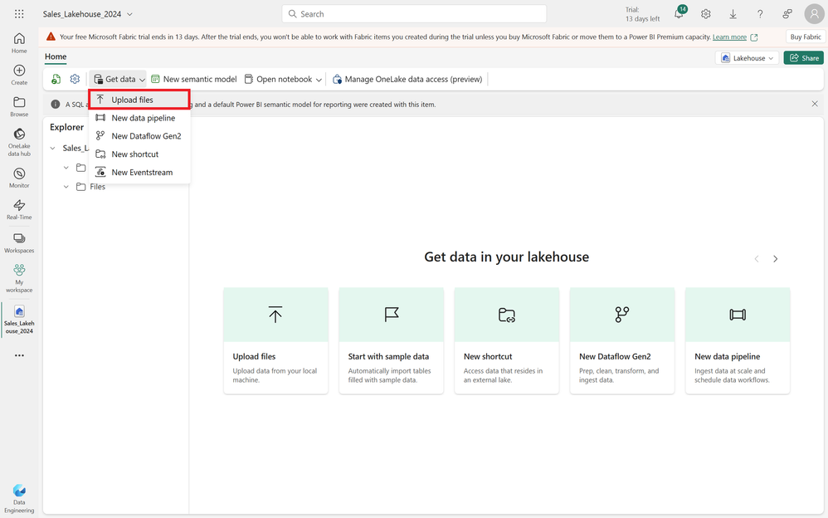828x518 pixels.
Task: Select Upload files from Get data menu
Action: 139,100
